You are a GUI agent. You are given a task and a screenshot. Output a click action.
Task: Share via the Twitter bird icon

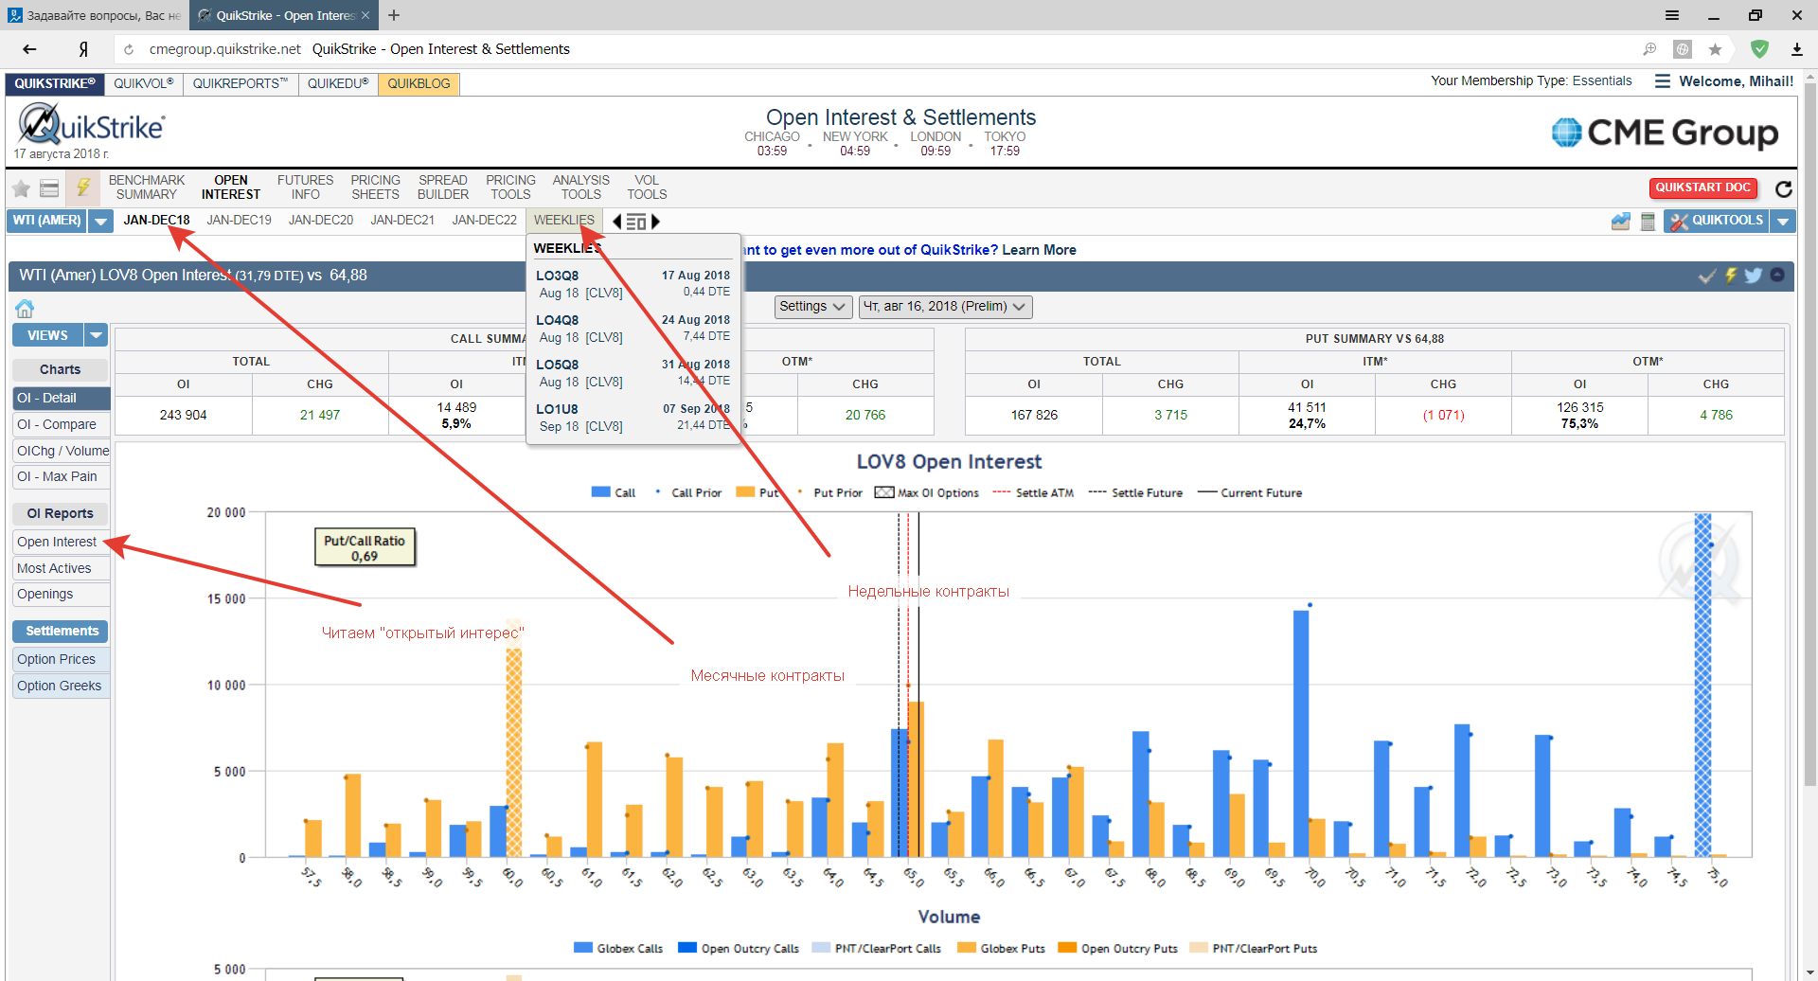pyautogui.click(x=1754, y=276)
